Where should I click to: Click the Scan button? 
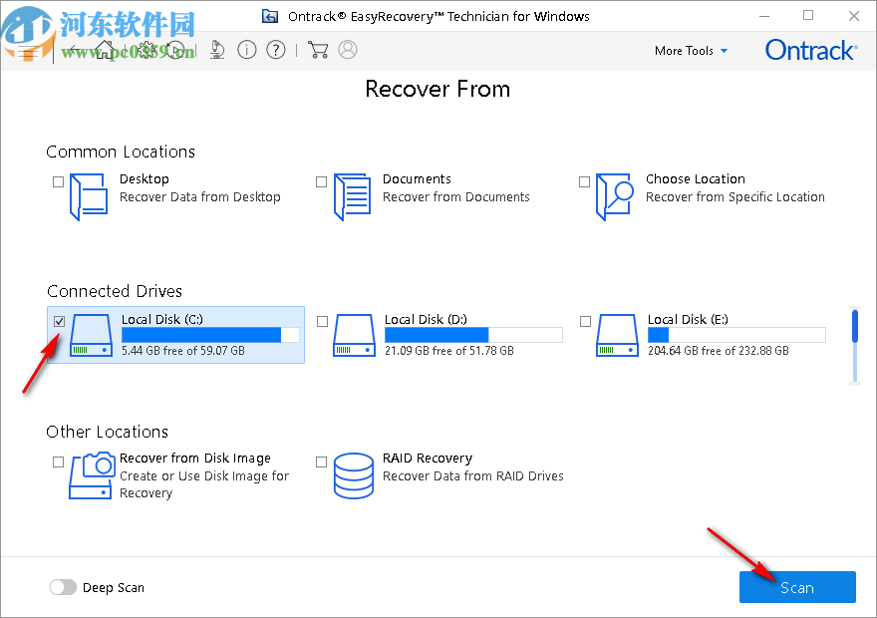tap(797, 587)
